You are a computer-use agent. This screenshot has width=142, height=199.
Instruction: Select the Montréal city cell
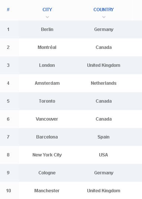47,47
